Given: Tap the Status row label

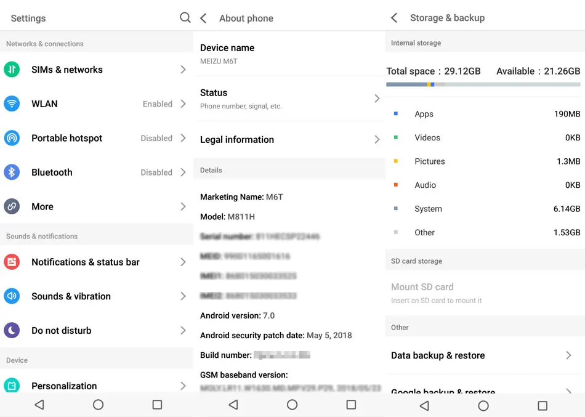Looking at the screenshot, I should point(214,92).
